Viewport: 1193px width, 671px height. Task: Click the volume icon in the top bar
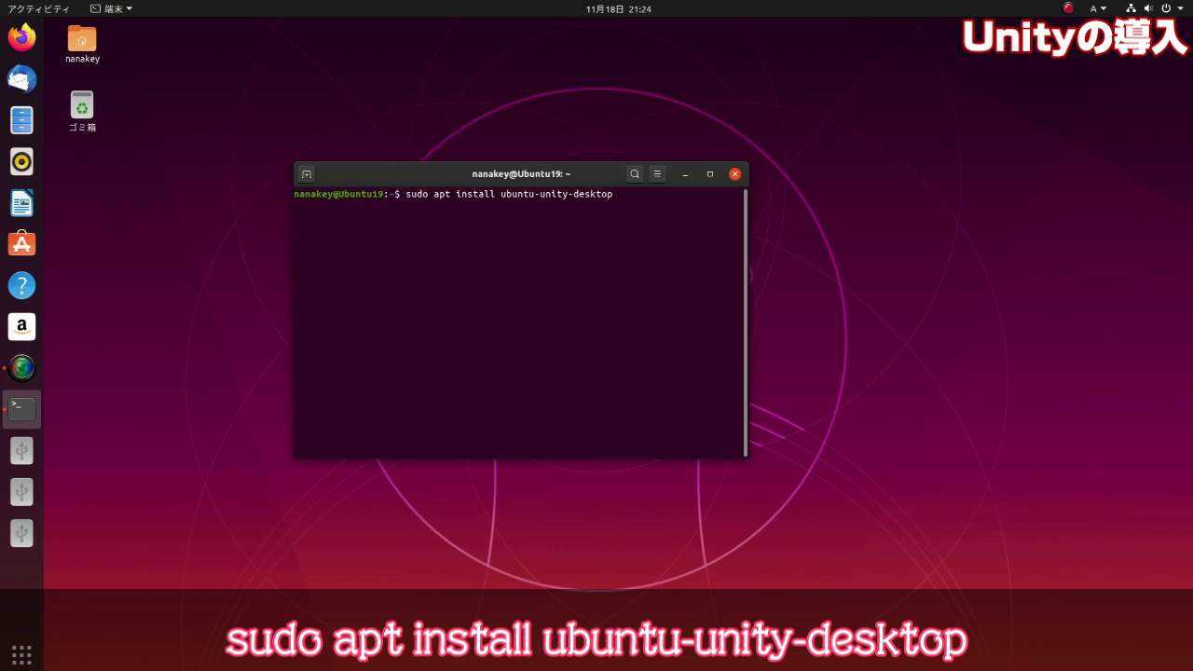[1149, 8]
